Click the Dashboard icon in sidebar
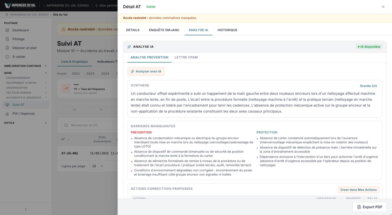 7,30
